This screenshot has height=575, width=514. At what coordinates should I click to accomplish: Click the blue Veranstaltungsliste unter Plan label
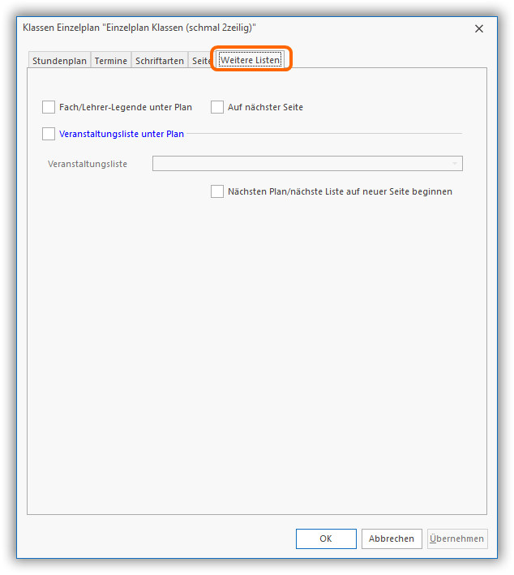[122, 134]
